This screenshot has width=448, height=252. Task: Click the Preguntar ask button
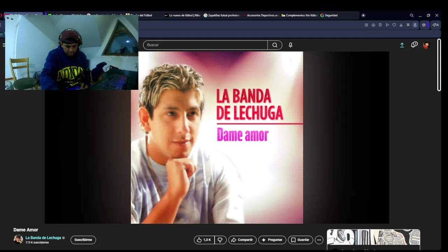point(272,240)
